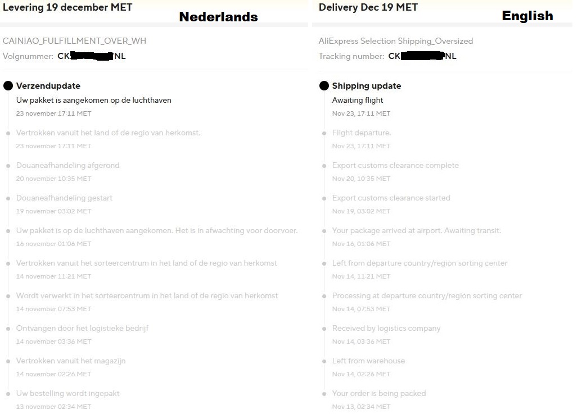Click the dot beside Received by logistics company
582x419 pixels.
[324, 329]
